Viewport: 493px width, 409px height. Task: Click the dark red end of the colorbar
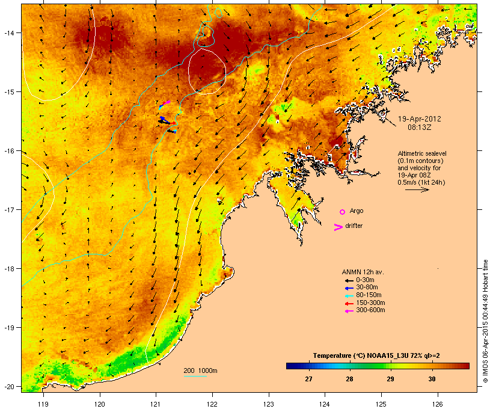(465, 366)
